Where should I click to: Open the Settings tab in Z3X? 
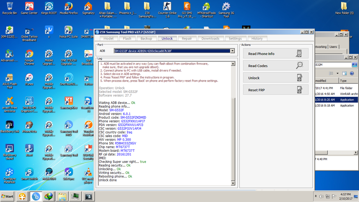[x=235, y=39]
